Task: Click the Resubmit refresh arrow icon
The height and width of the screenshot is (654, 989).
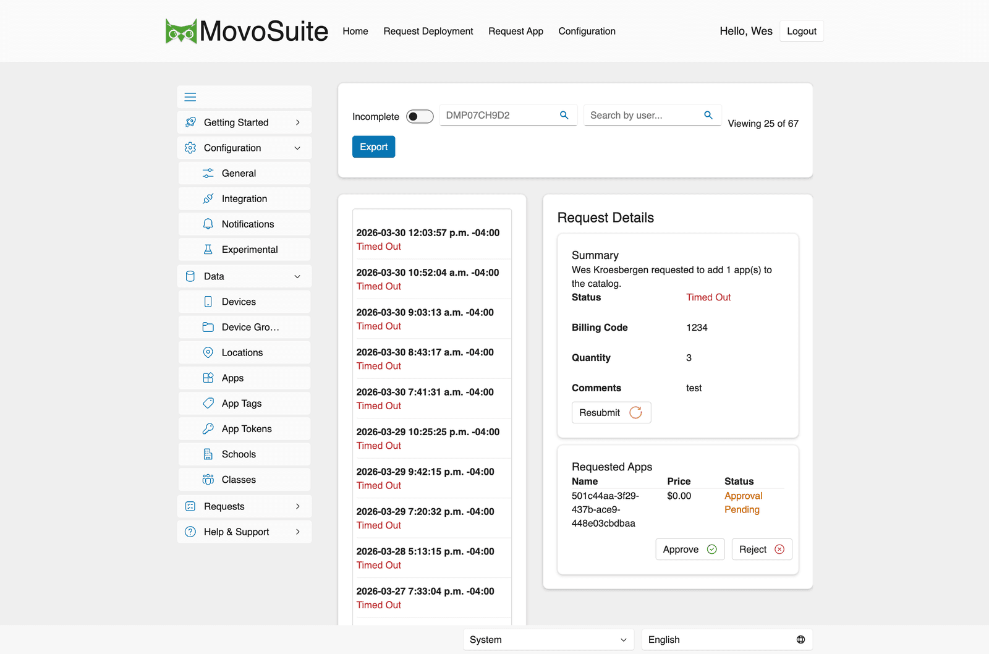Action: pyautogui.click(x=635, y=412)
